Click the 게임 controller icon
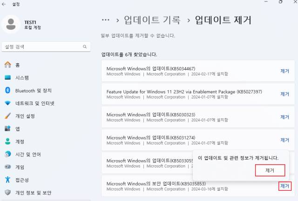The height and width of the screenshot is (201, 298). click(x=7, y=167)
